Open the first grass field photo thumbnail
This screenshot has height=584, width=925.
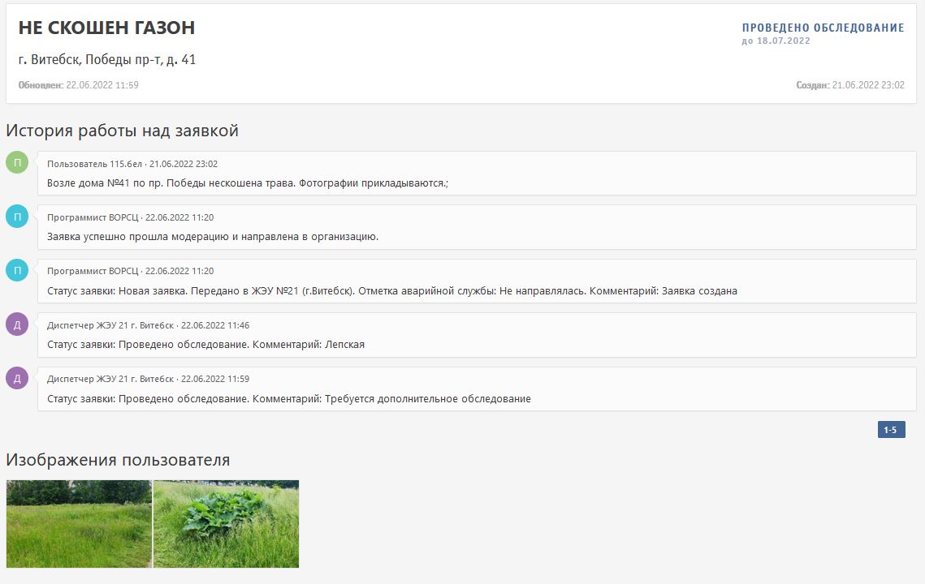click(x=79, y=524)
